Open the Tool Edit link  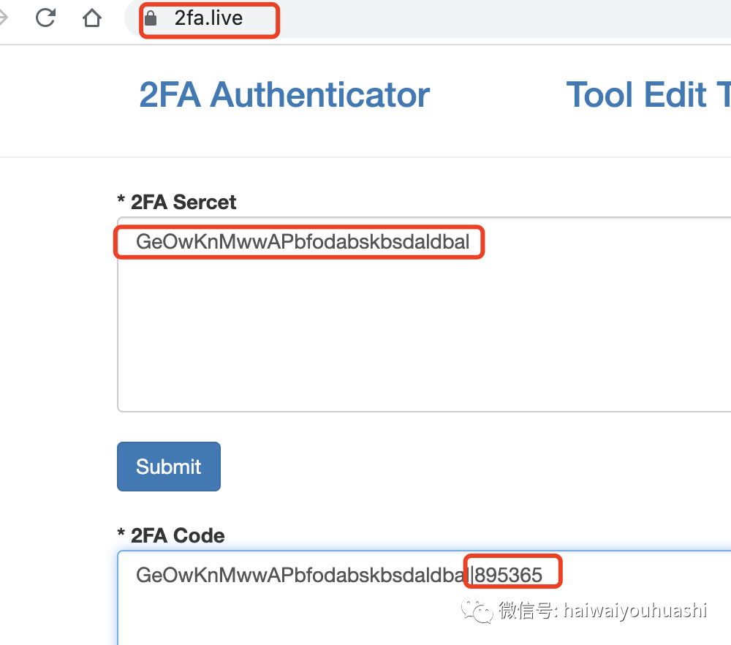tap(648, 94)
